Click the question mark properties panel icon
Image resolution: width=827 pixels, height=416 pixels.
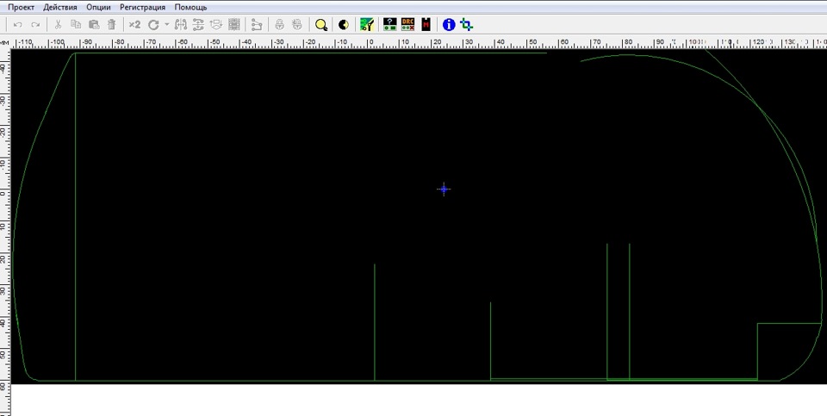point(389,24)
